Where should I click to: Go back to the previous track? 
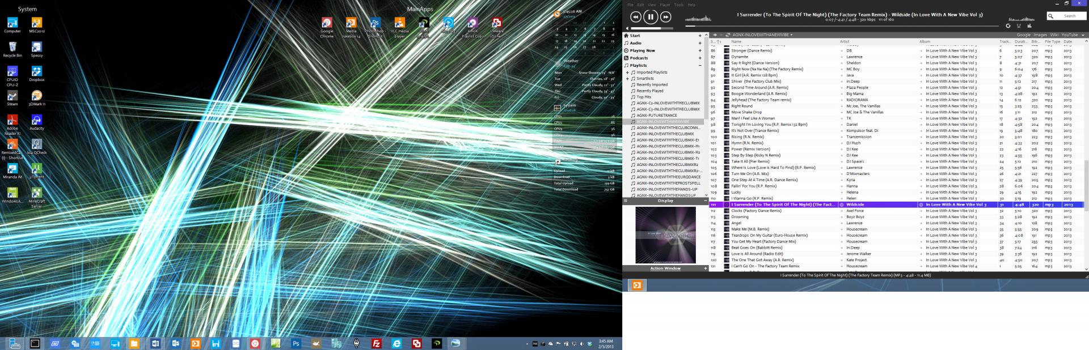635,17
